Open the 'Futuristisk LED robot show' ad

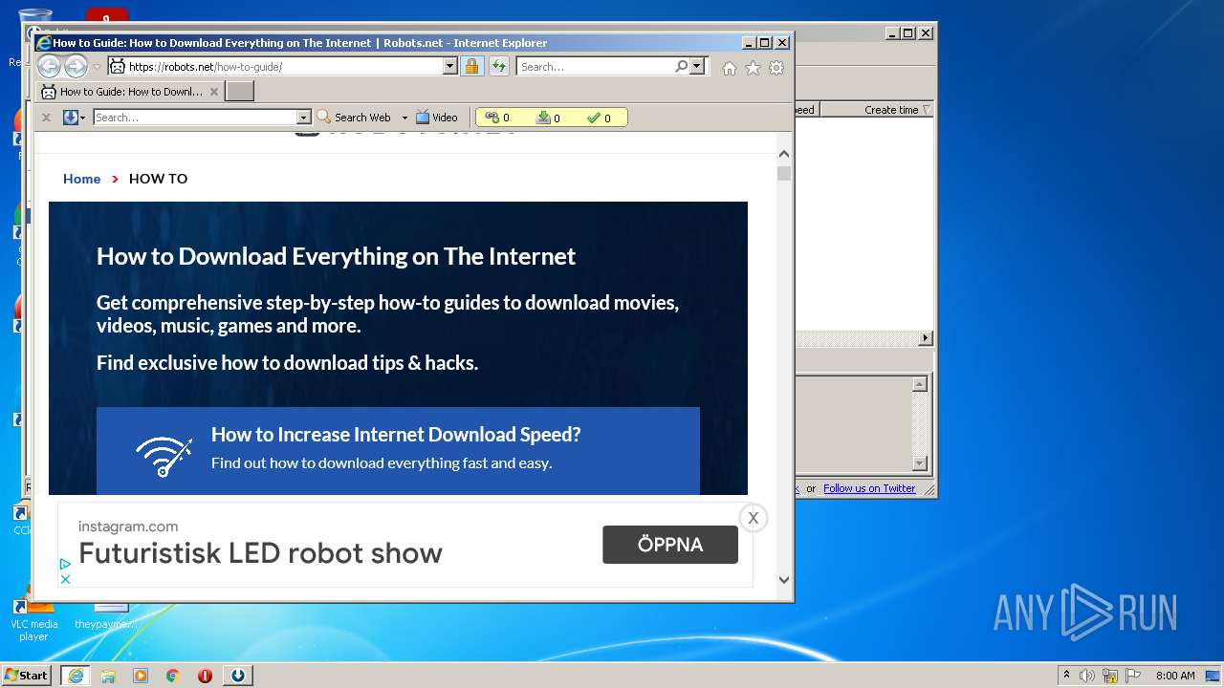pos(260,553)
